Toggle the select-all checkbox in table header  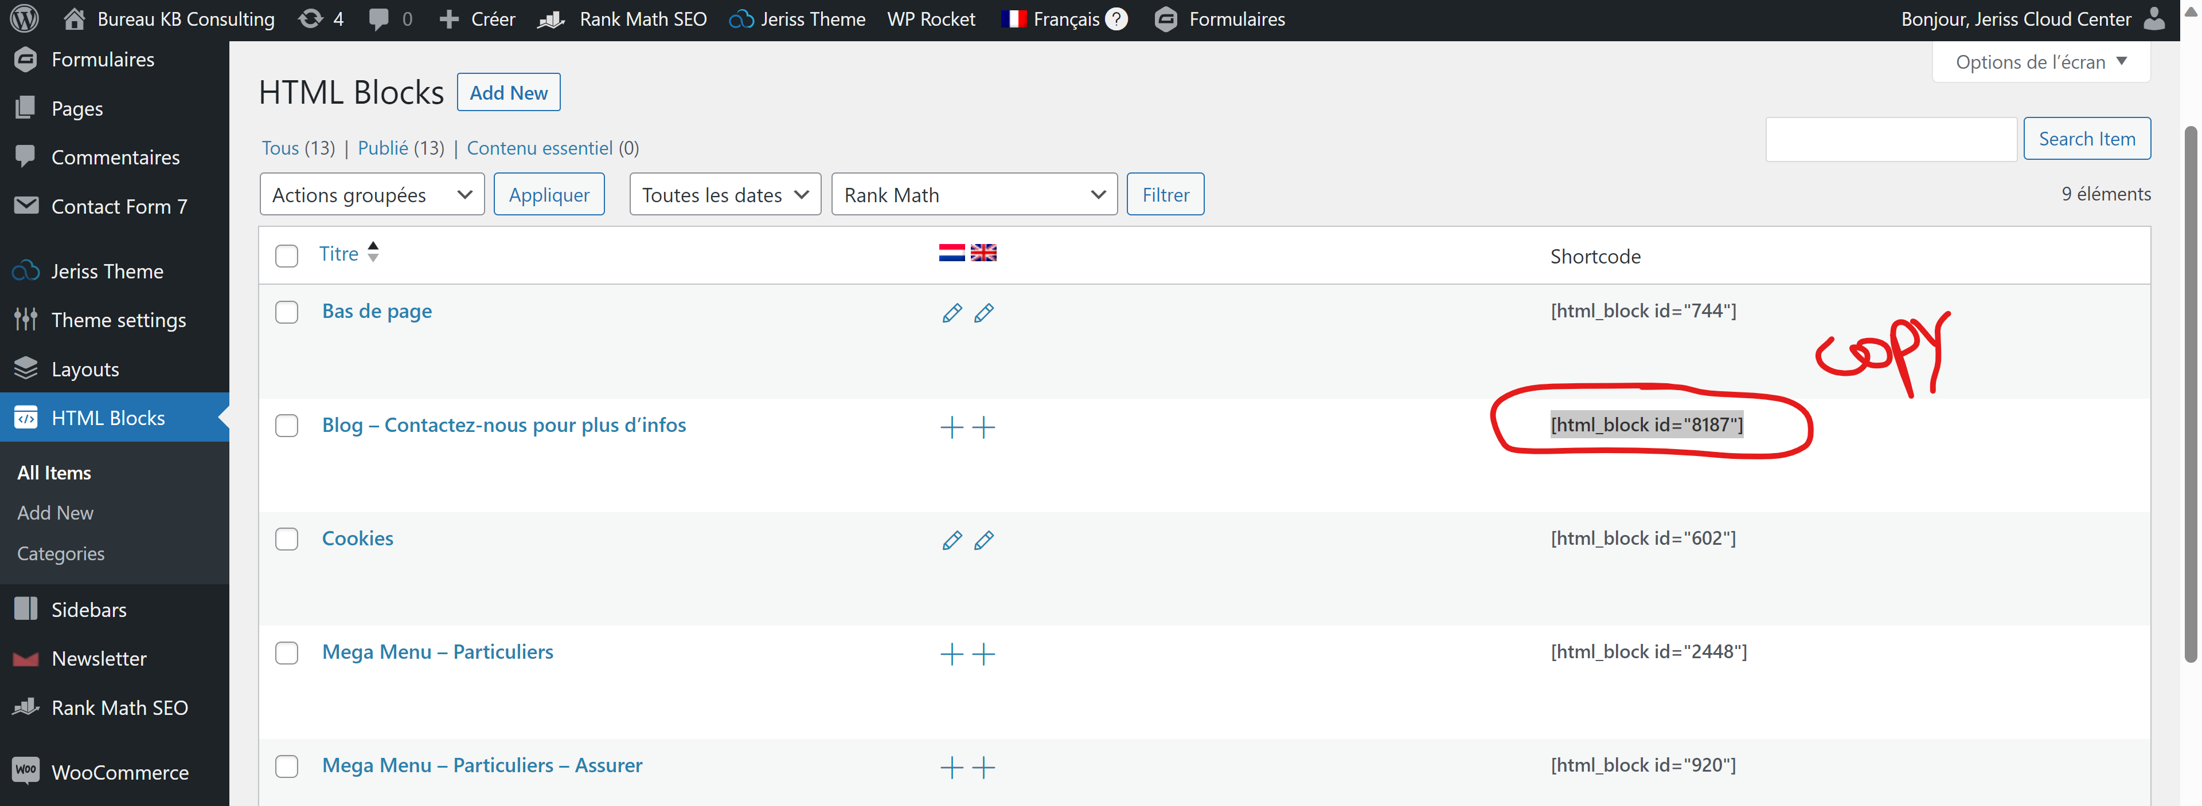(286, 255)
